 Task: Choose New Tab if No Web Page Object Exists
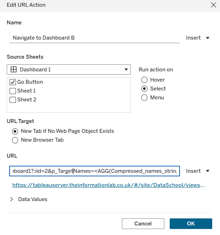[x=15, y=131]
